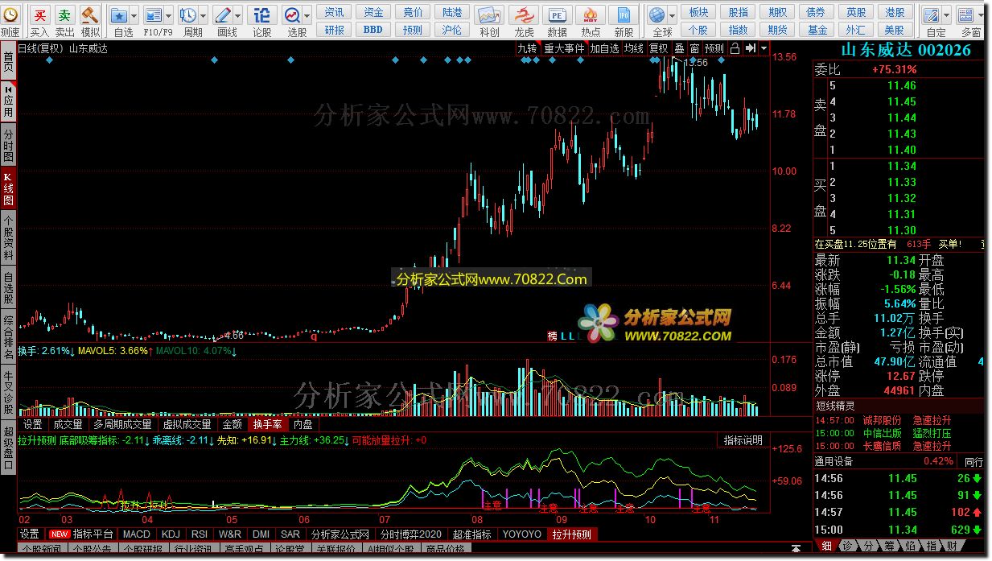Select the MACD indicator tab

point(137,534)
